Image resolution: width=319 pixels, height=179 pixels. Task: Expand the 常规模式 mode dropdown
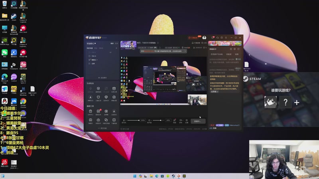91,43
